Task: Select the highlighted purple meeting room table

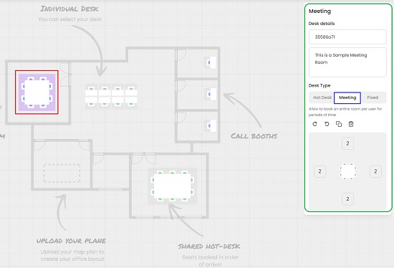Action: [37, 92]
